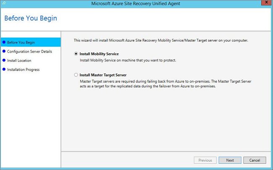Viewport: 273px width, 170px height.
Task: Click blue bullet beside Configuration Server Details
Action: 4,51
